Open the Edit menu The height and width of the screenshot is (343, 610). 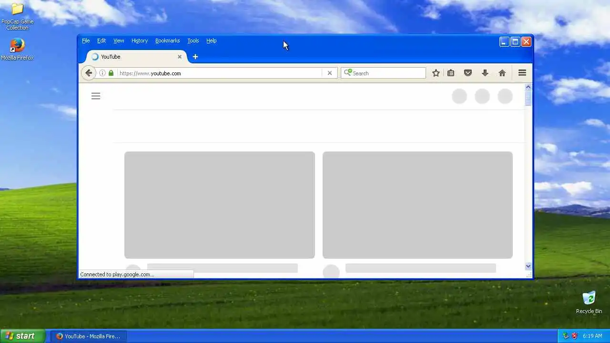coord(102,41)
